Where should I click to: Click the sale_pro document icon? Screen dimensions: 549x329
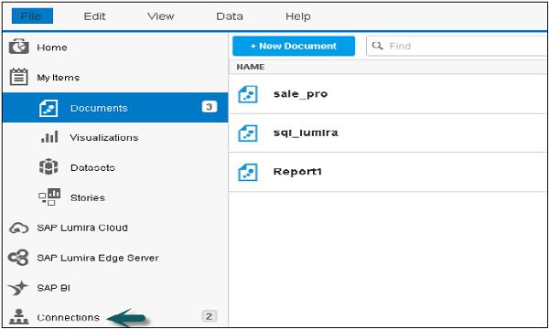click(248, 94)
